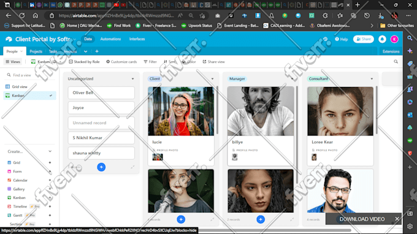Create a new Kanban view
417x234 pixels.
pyautogui.click(x=29, y=198)
